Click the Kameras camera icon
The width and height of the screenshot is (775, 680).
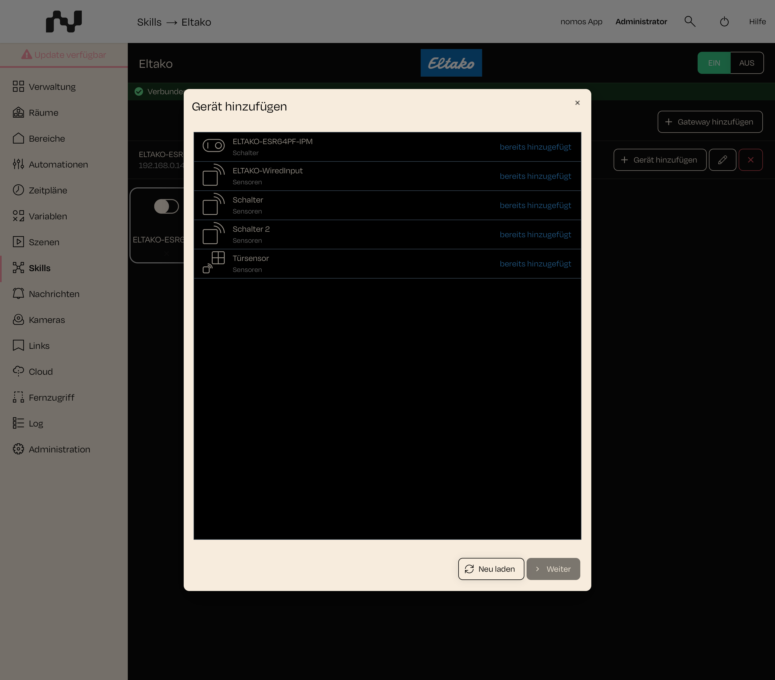18,320
